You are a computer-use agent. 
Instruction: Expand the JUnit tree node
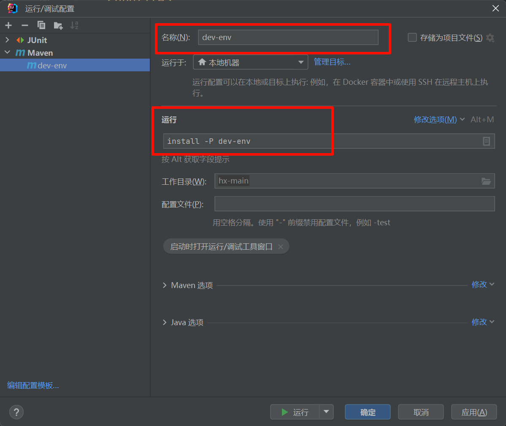(8, 40)
